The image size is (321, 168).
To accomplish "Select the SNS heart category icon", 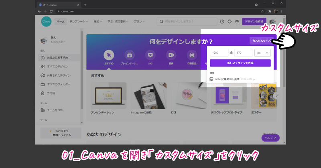I will coord(150,55).
